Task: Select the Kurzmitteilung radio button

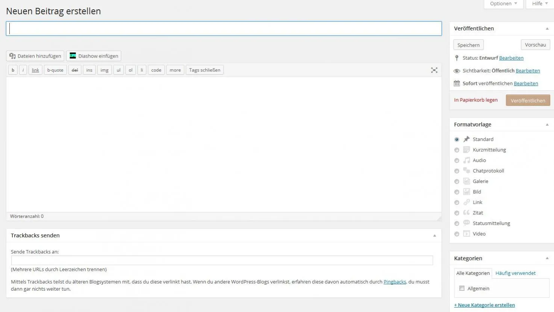Action: click(x=457, y=150)
